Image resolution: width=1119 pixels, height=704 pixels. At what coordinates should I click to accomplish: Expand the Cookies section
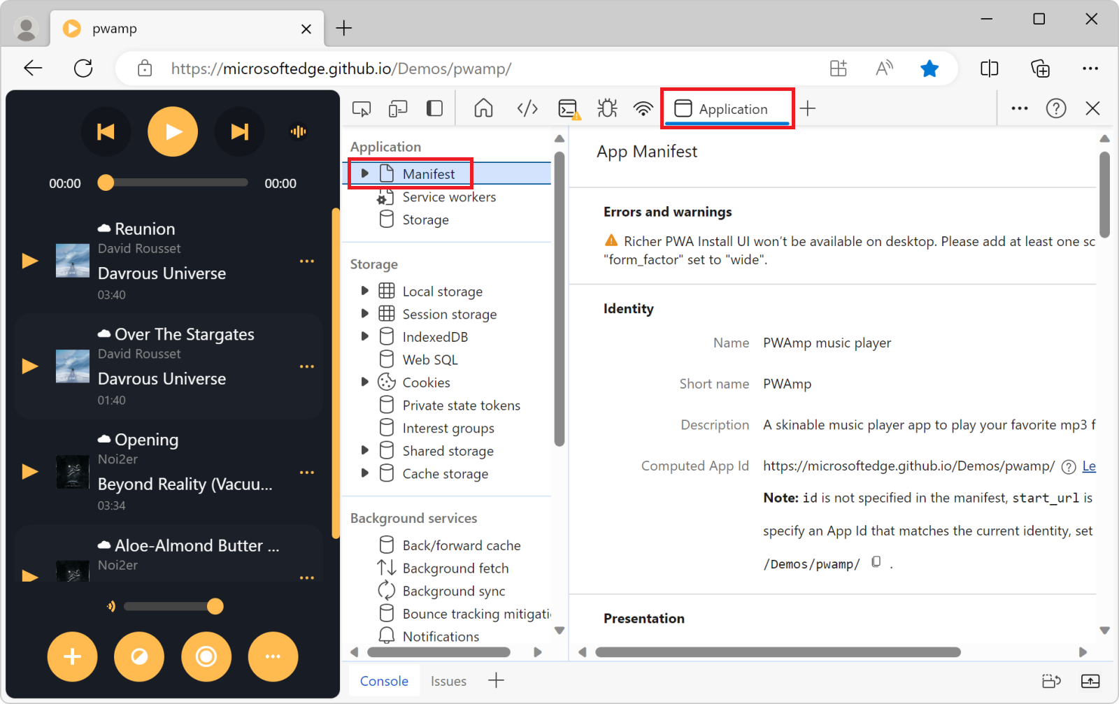tap(364, 382)
